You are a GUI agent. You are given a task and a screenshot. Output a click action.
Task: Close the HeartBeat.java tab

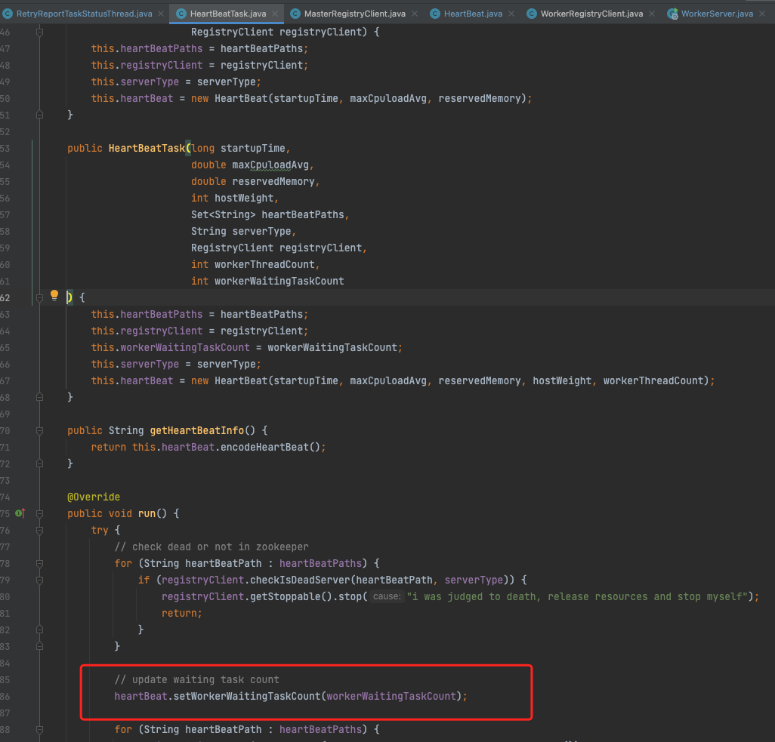click(511, 14)
